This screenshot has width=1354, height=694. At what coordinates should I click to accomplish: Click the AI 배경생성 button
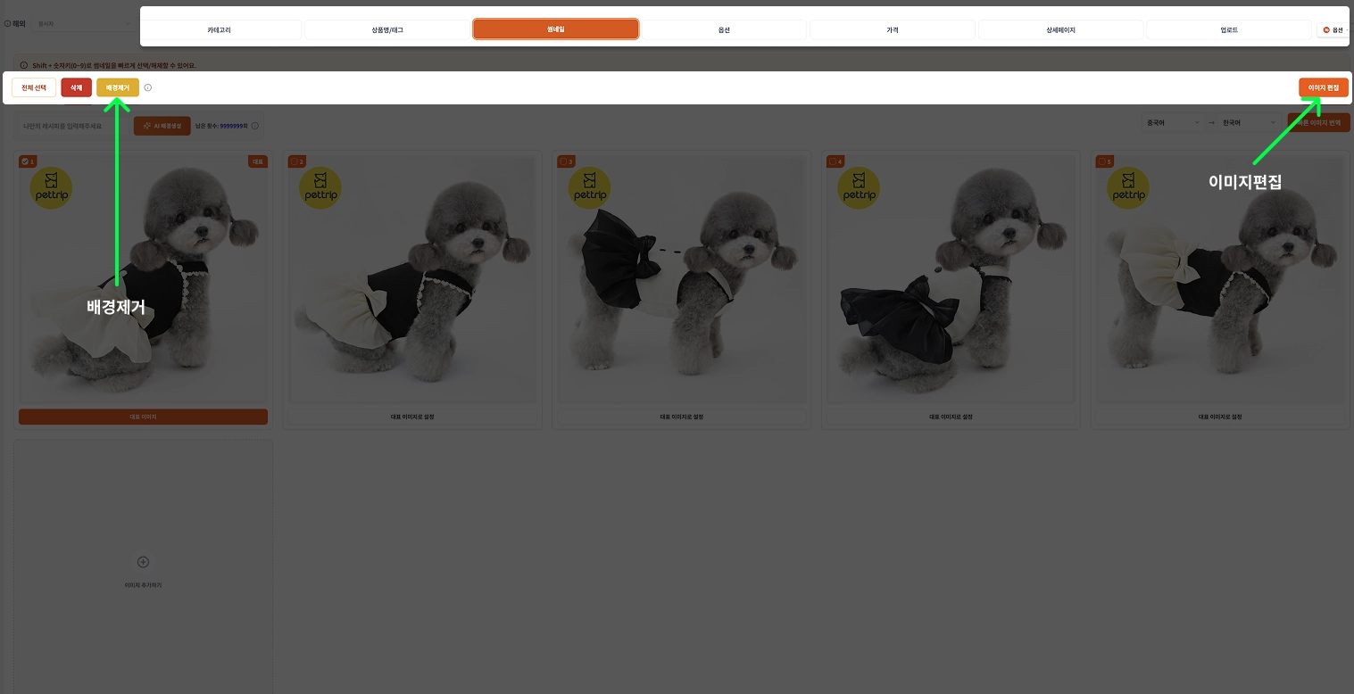162,126
